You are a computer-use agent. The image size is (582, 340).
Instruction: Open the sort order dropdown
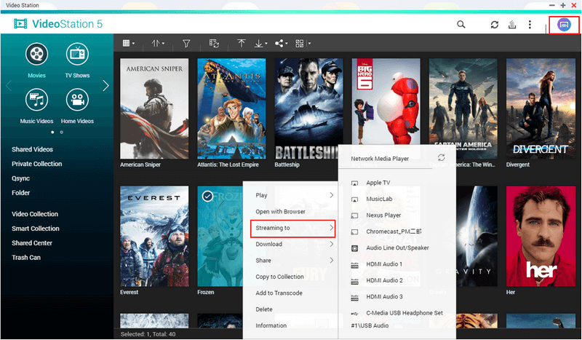[158, 44]
